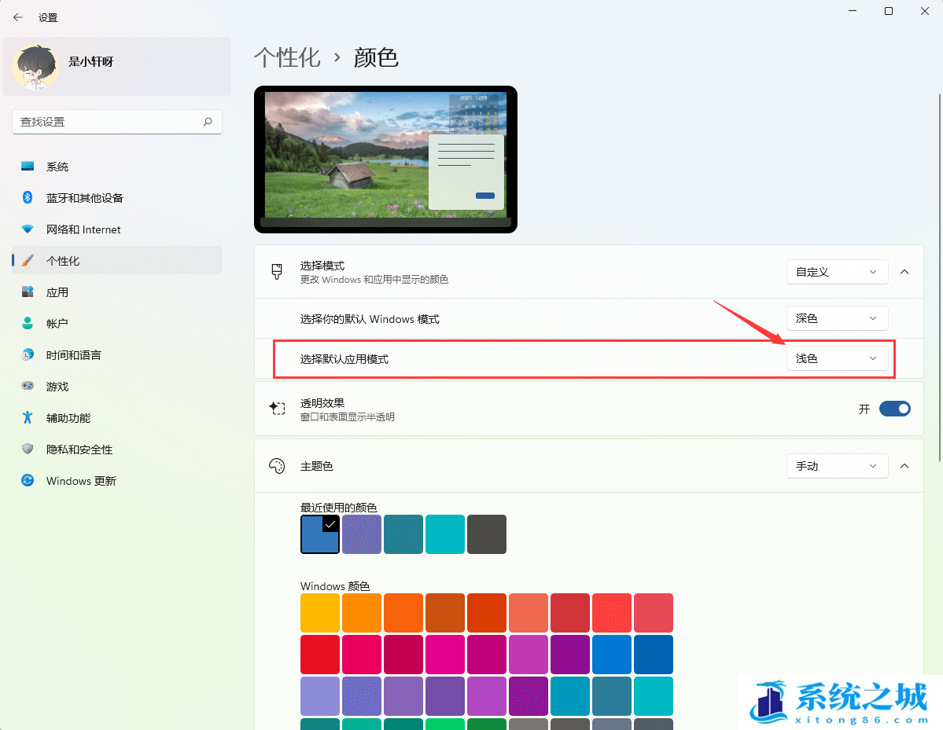This screenshot has width=943, height=730.
Task: Open 应用 settings category
Action: click(117, 292)
